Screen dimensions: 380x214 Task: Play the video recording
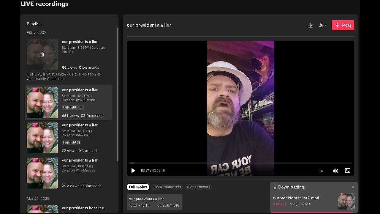pyautogui.click(x=133, y=171)
